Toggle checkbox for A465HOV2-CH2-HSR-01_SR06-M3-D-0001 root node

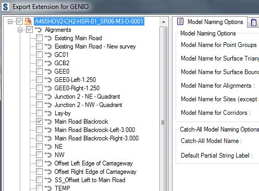[x=19, y=21]
